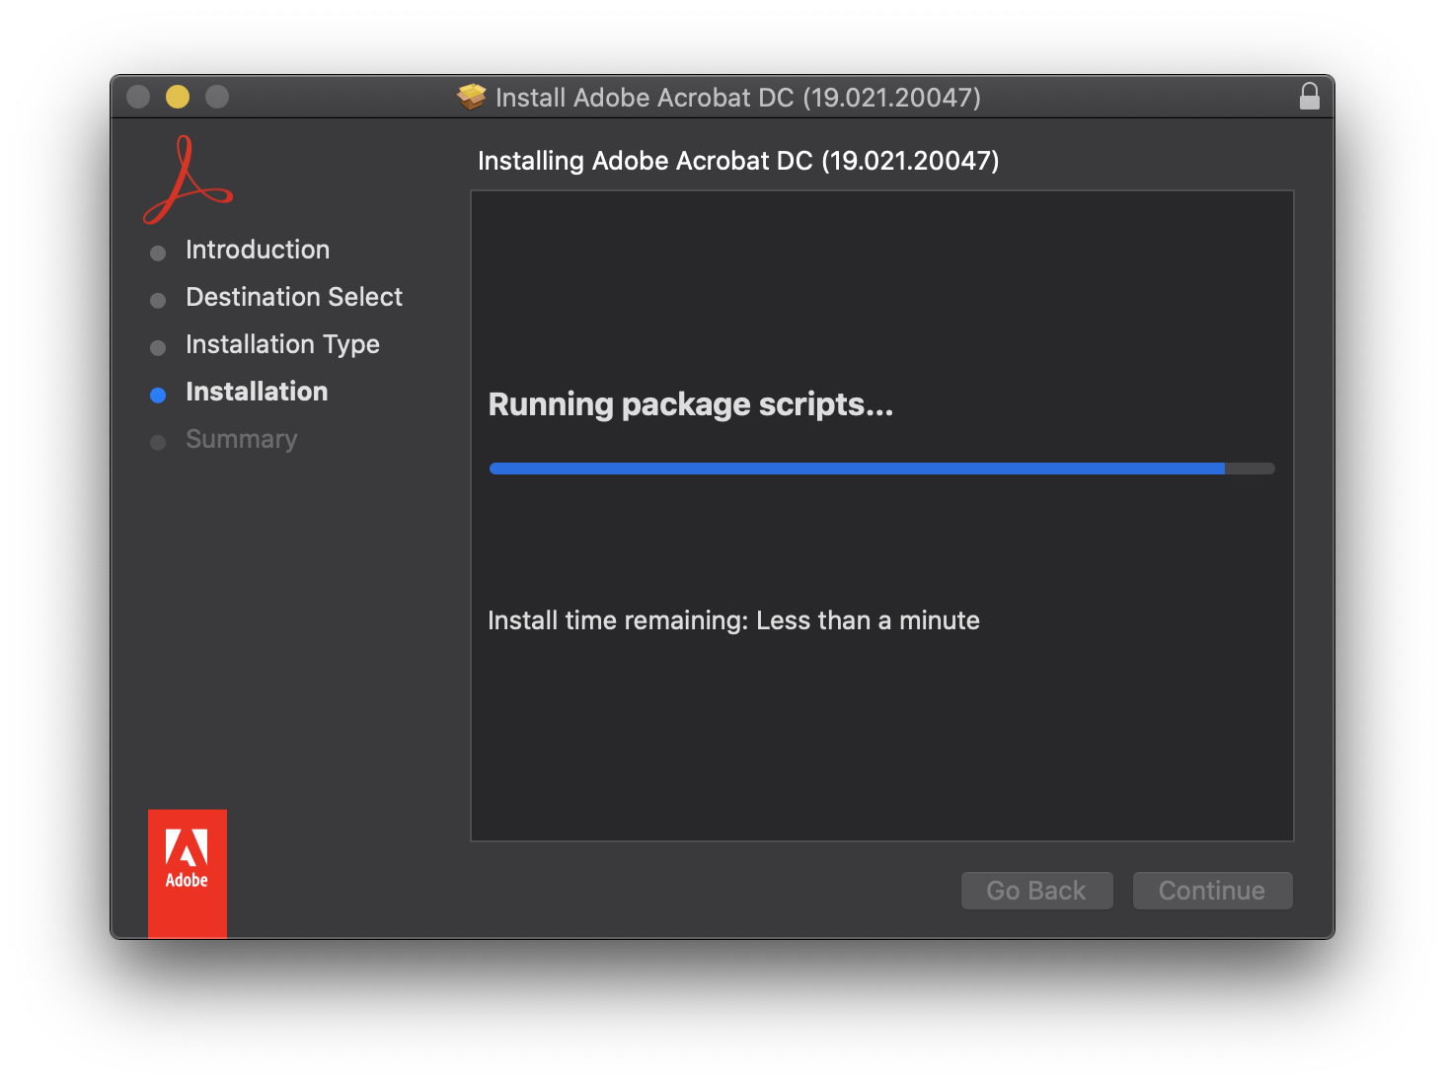Screen dimensions: 1445x1085
Task: Select the Installation Type step dot
Action: 158,347
